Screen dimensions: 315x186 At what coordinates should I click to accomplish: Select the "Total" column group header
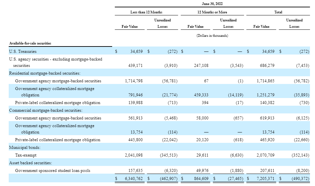(x=278, y=12)
